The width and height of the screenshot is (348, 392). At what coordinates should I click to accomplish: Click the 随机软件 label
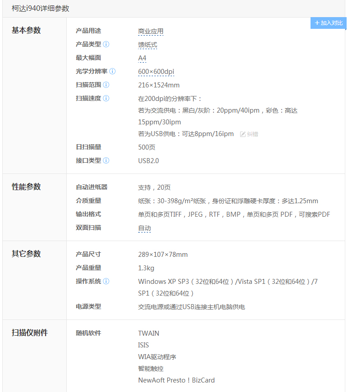point(88,333)
